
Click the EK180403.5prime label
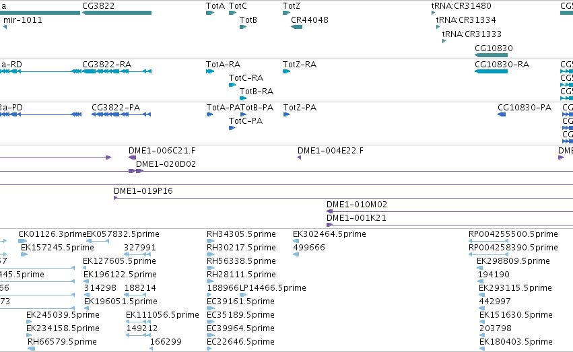(516, 342)
